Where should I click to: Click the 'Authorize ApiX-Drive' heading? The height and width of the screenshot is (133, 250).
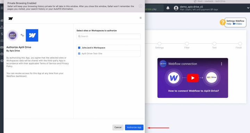pyautogui.click(x=19, y=47)
